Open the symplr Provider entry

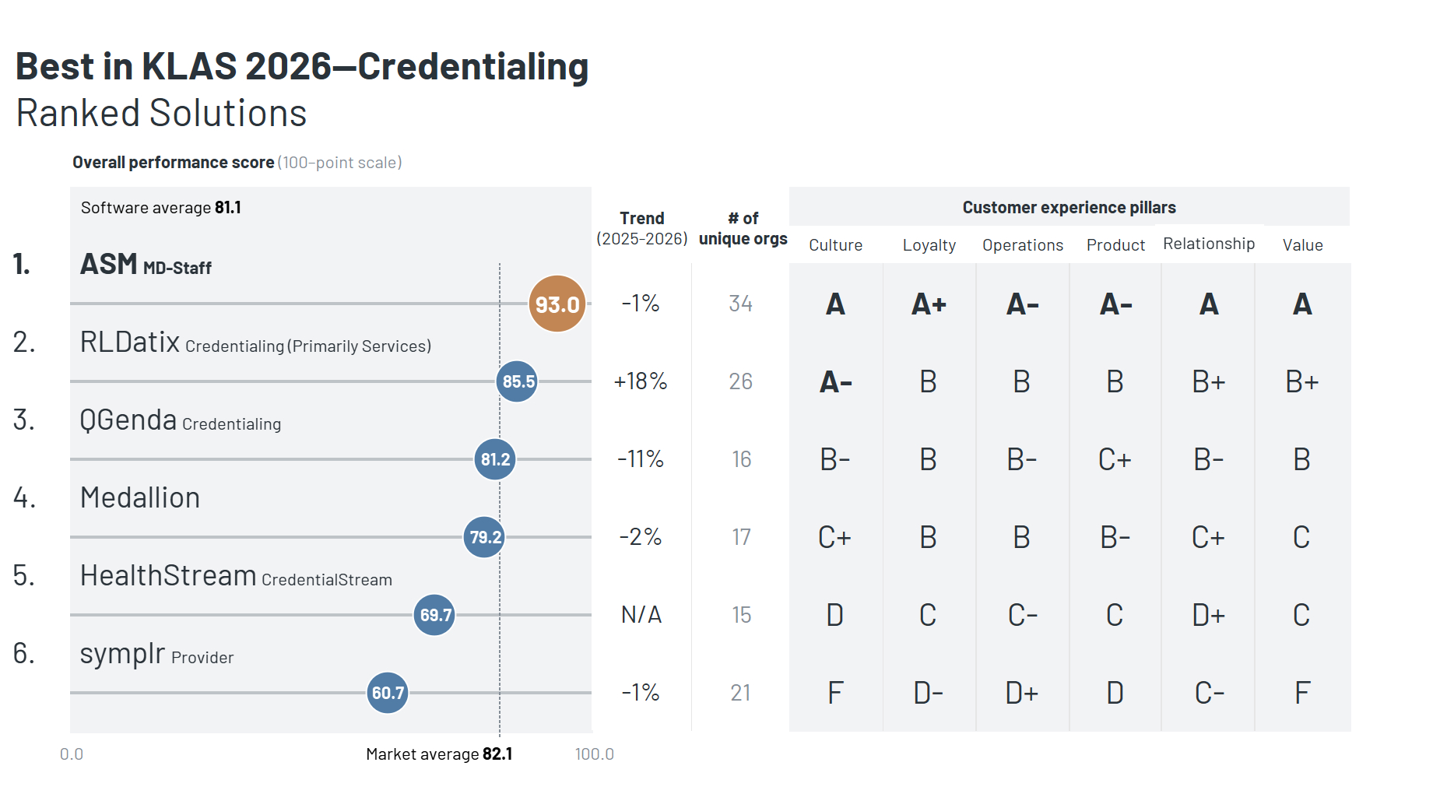[156, 655]
